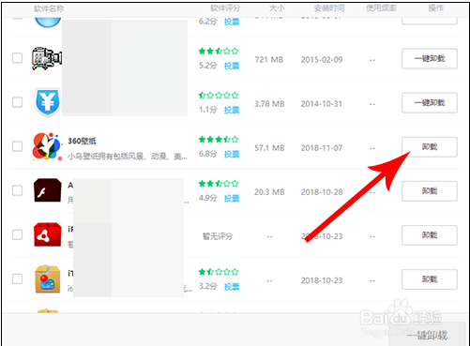Screen dimensions: 470x346
Task: Click 投票 link next to 5.2分
Action: click(232, 66)
